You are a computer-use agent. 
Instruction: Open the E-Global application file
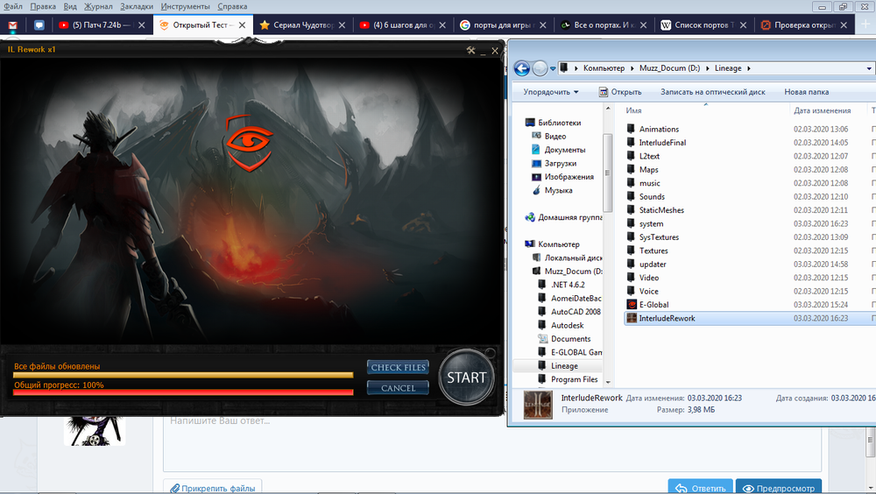tap(654, 305)
